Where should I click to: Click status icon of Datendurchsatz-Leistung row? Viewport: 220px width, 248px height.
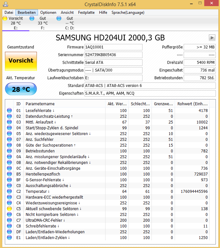(9, 116)
